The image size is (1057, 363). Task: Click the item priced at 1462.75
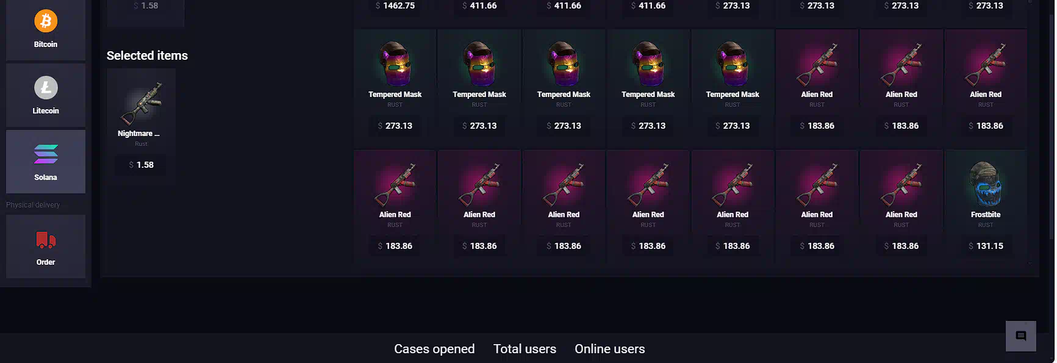395,9
